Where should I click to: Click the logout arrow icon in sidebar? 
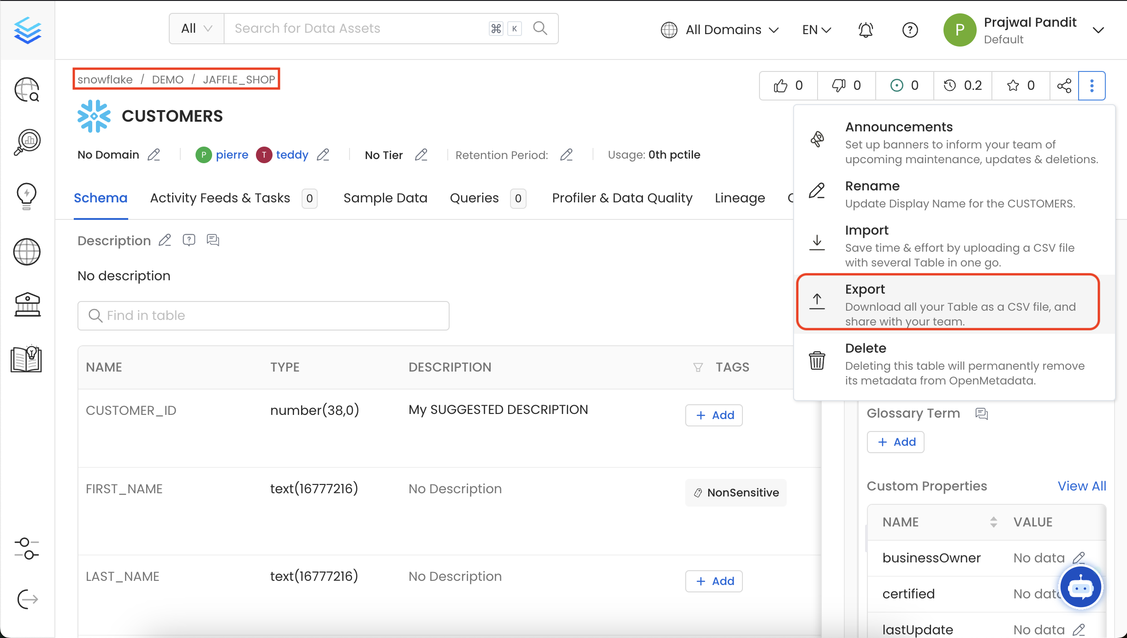[26, 599]
